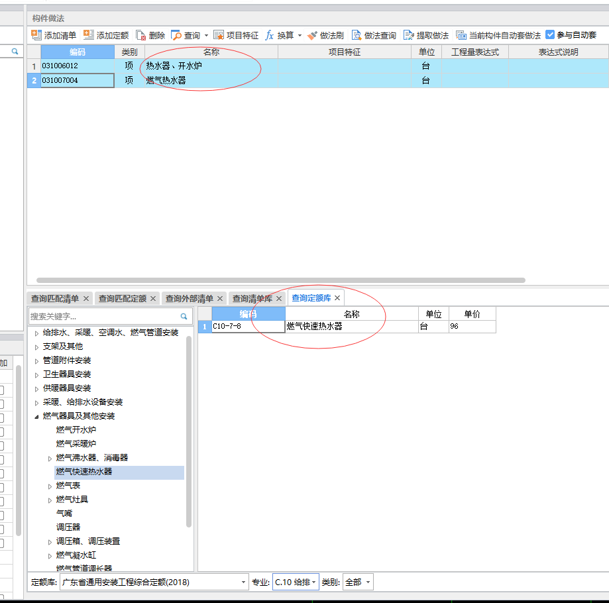609x603 pixels.
Task: Click the left panel search magnifier icon
Action: click(15, 51)
